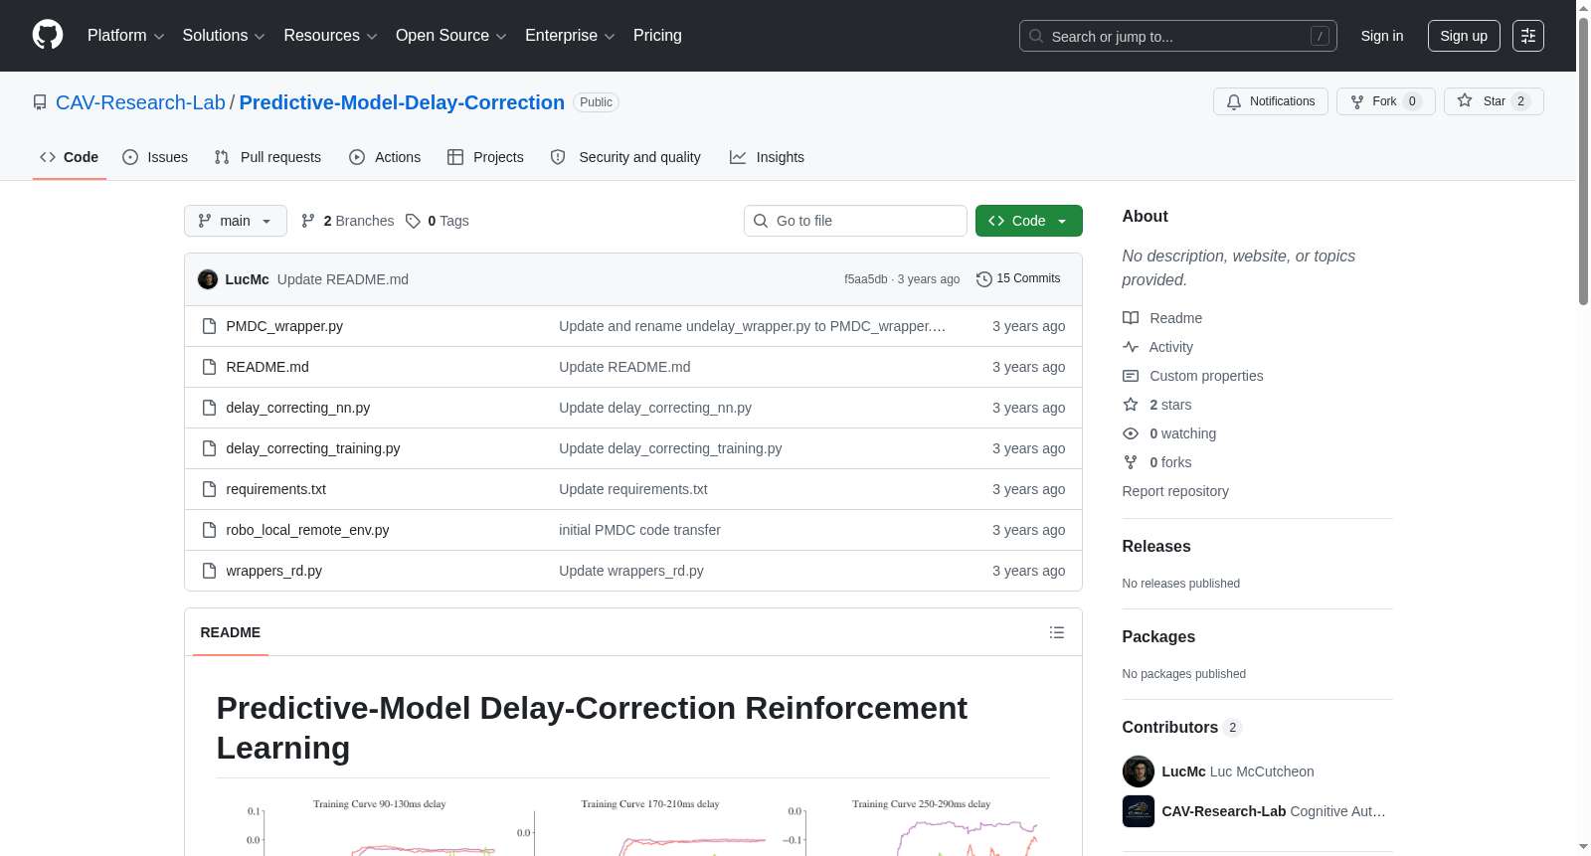Click the Report repository link
The image size is (1591, 856).
1175,491
